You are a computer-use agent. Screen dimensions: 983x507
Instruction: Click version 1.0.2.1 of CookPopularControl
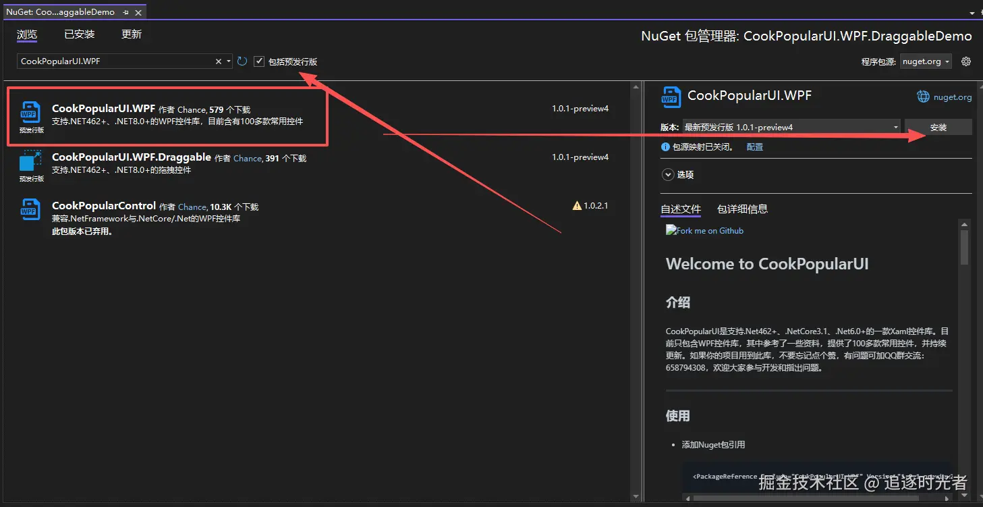pyautogui.click(x=596, y=206)
